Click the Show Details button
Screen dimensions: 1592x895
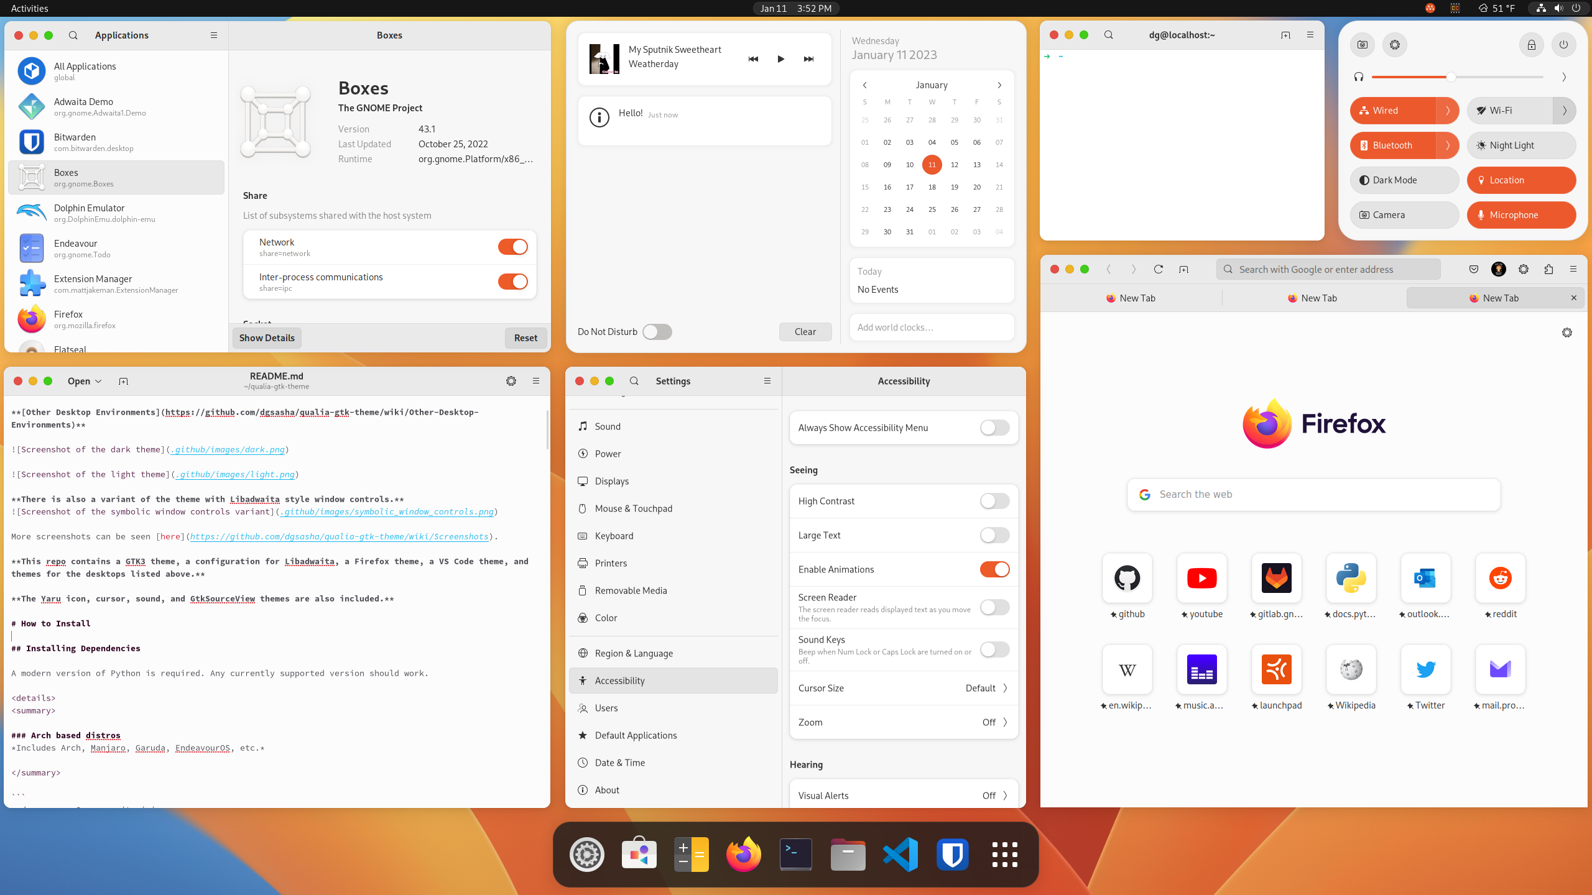coord(267,338)
